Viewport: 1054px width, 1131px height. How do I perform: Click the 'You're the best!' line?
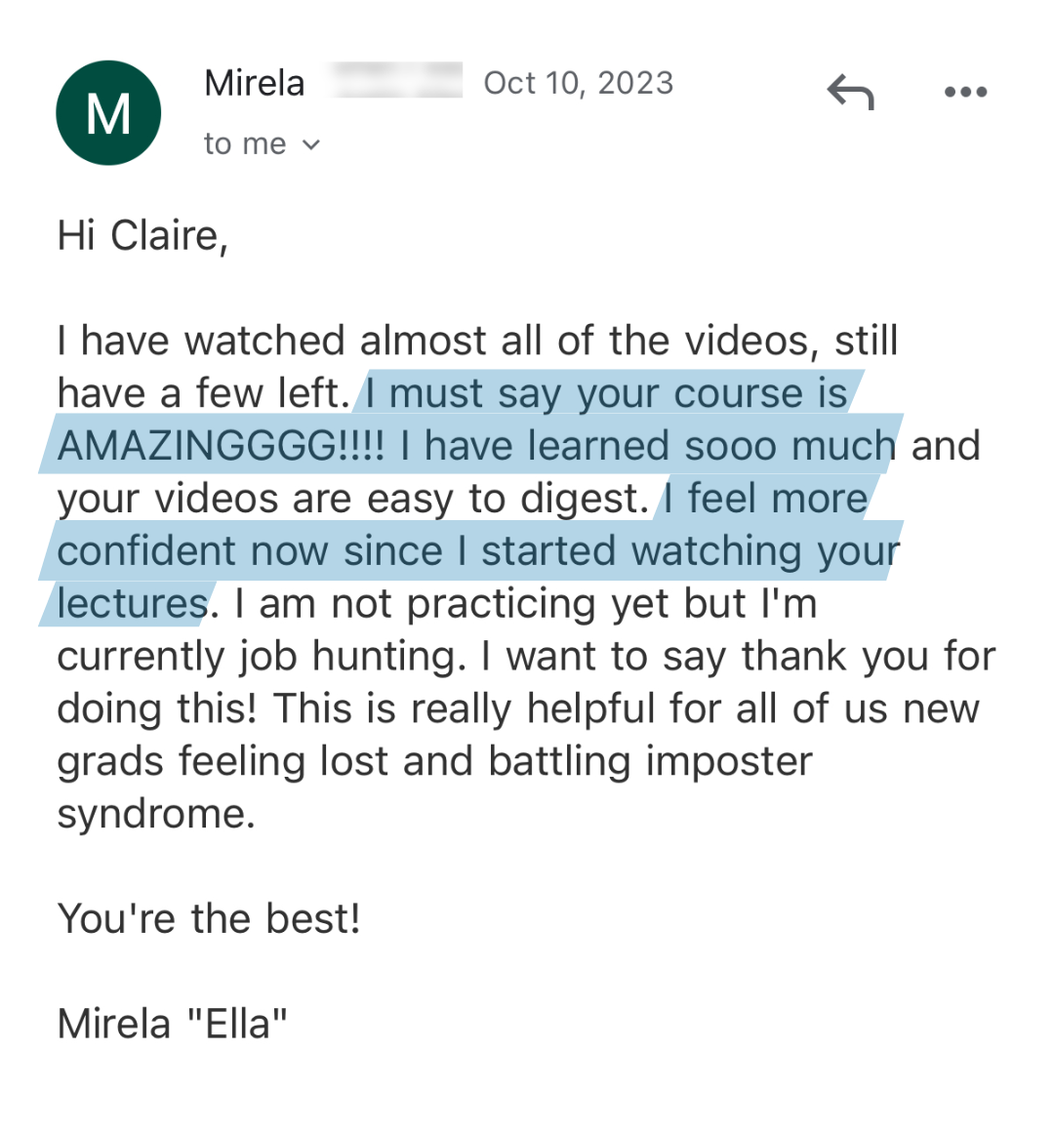pyautogui.click(x=208, y=917)
